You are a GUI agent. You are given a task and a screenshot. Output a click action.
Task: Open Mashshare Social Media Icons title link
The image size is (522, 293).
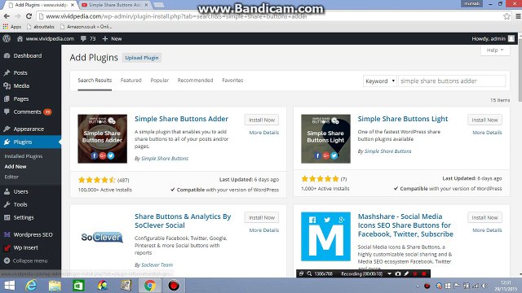coord(405,225)
